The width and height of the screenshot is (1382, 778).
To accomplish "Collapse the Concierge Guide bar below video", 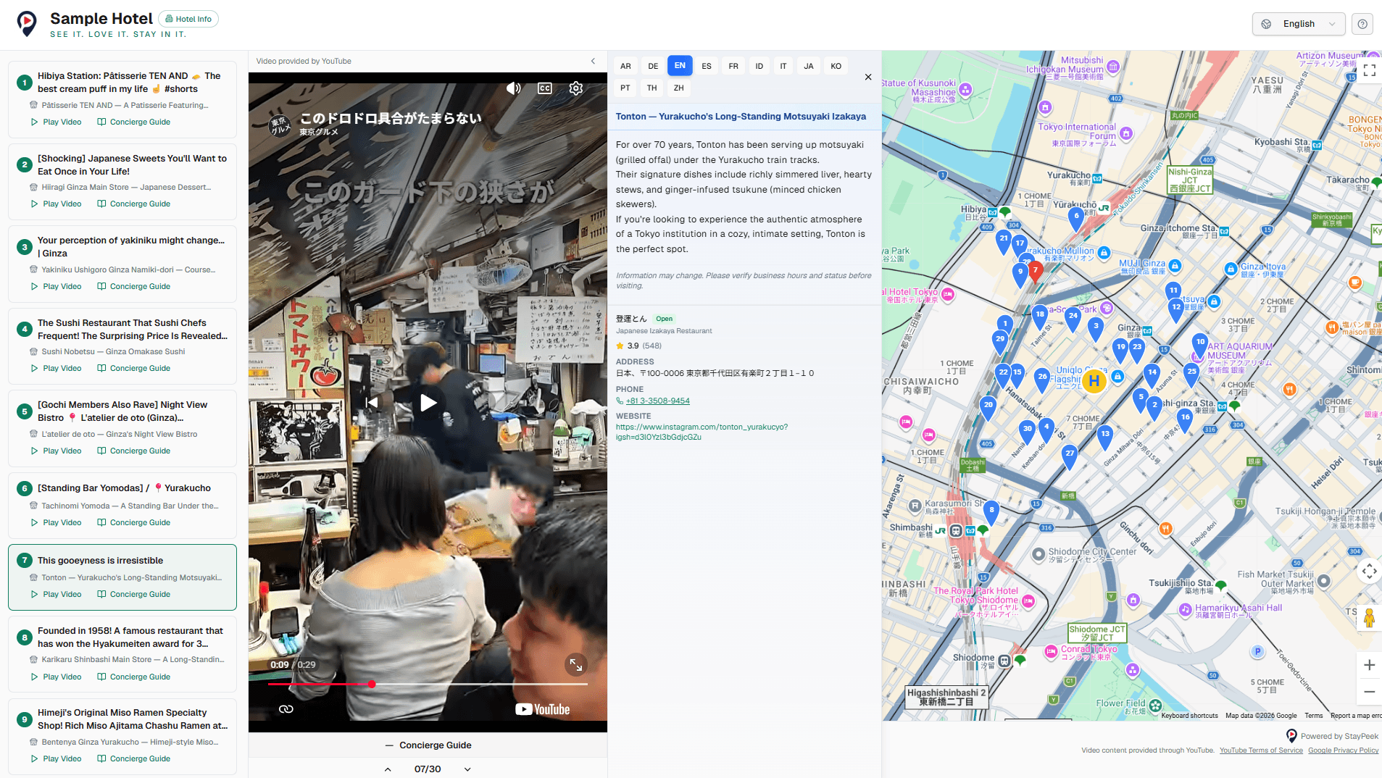I will pos(428,745).
